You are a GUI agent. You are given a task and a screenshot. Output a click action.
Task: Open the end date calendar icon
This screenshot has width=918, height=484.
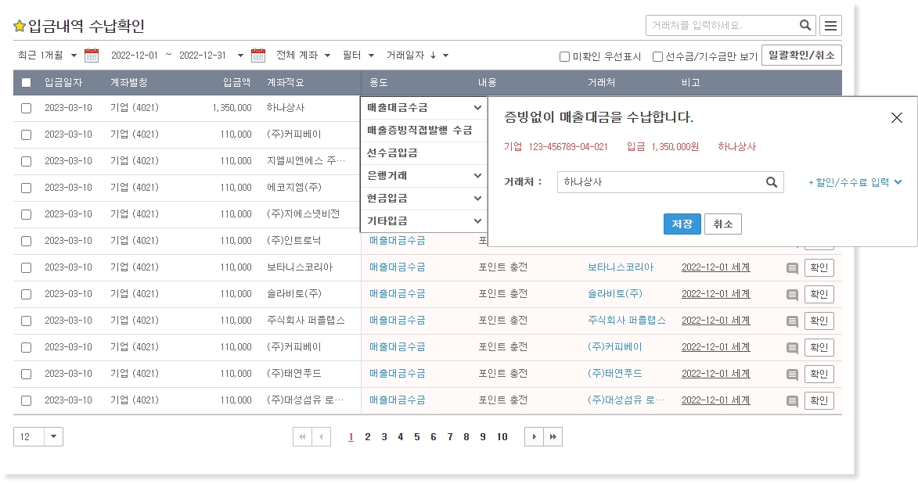258,56
